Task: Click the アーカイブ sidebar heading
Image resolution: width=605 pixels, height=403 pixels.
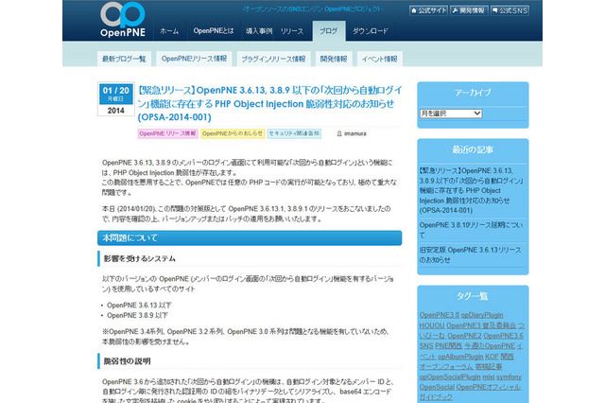Action: (x=473, y=93)
